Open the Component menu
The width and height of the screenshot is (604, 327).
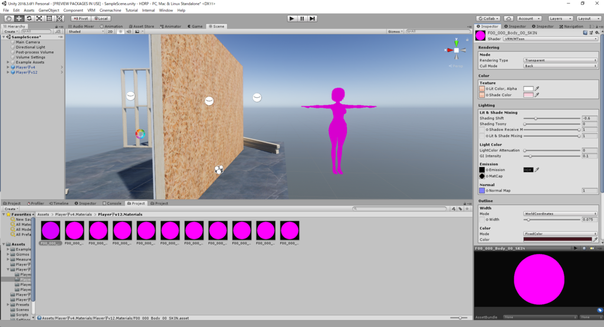[x=73, y=11]
